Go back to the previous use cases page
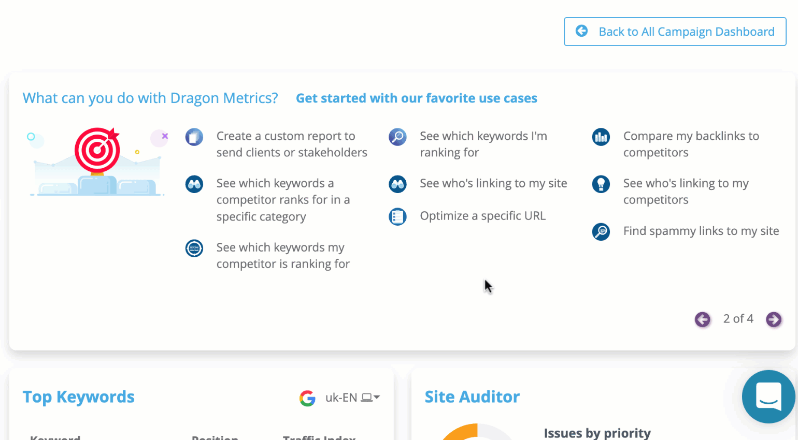 pyautogui.click(x=703, y=319)
